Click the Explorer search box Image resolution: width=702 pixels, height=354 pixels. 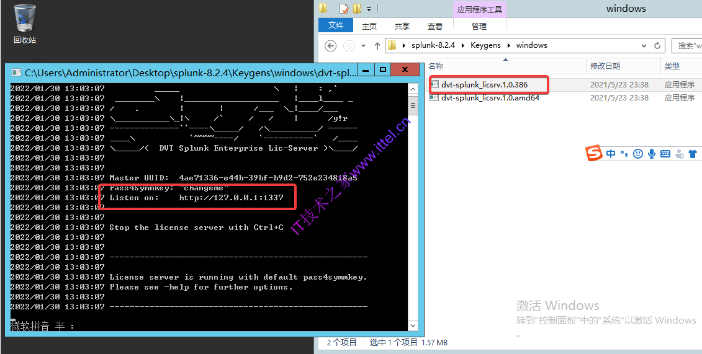click(x=686, y=46)
